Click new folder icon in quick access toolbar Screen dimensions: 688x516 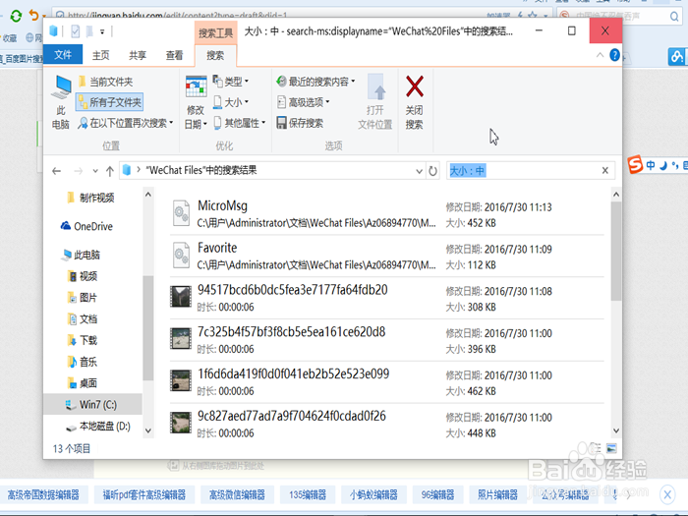(x=89, y=31)
